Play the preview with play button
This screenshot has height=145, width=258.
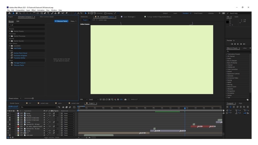[238, 44]
